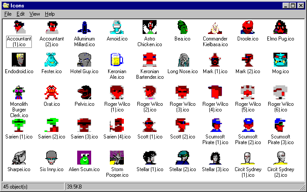
Task: Click the Elmo Pug.ico icon
Action: (280, 27)
